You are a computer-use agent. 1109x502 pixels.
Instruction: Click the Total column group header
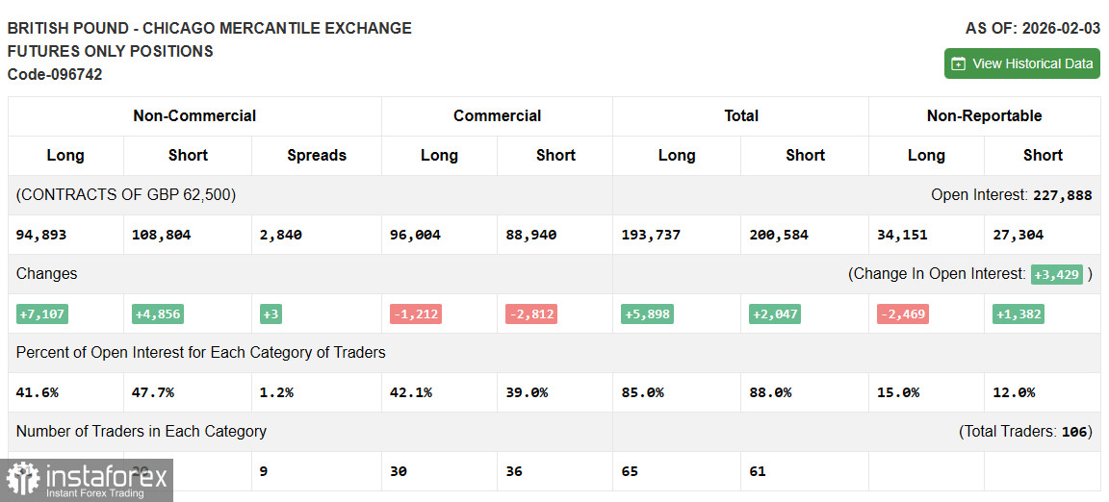click(x=740, y=115)
